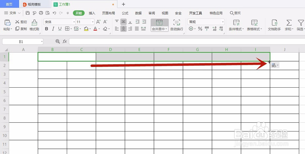Copy selection with 复制
The height and width of the screenshot is (154, 305).
(21, 29)
